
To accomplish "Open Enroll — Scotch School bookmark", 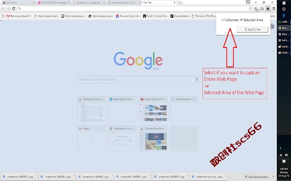I will pos(156,16).
